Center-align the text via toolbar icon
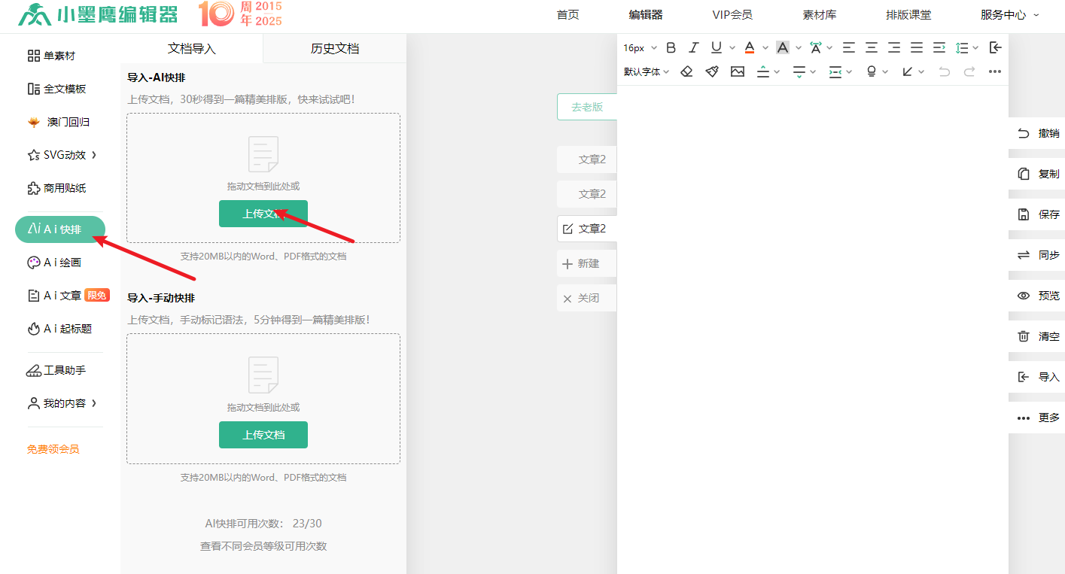 click(871, 47)
